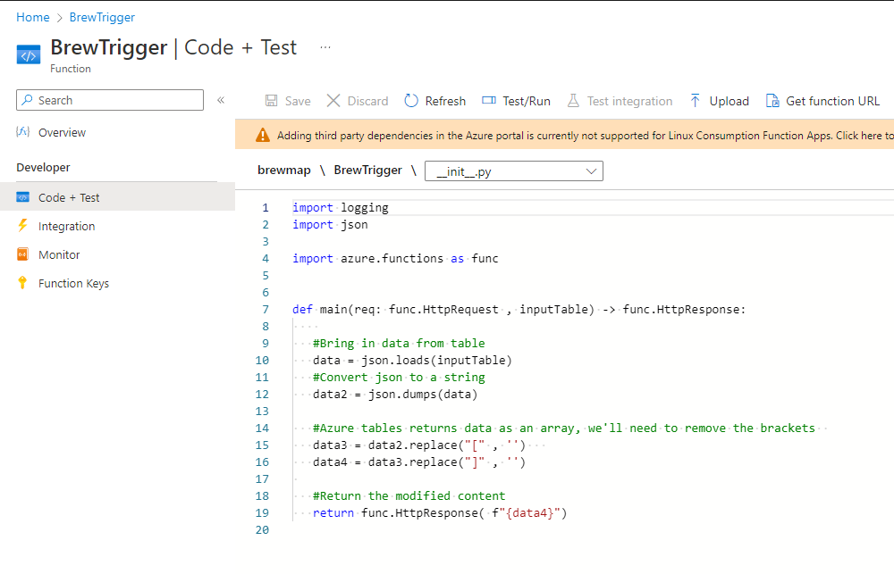Click the Save button label
Viewport: 894px width, 574px height.
click(x=298, y=101)
